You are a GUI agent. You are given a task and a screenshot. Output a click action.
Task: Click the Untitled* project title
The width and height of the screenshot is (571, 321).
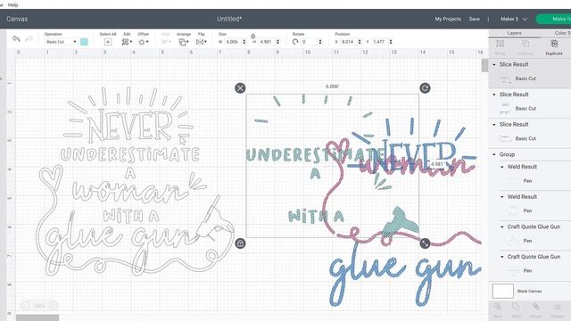tap(229, 19)
